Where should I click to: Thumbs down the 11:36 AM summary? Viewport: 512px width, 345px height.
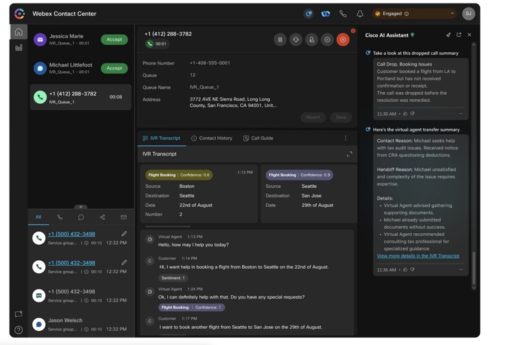412,269
